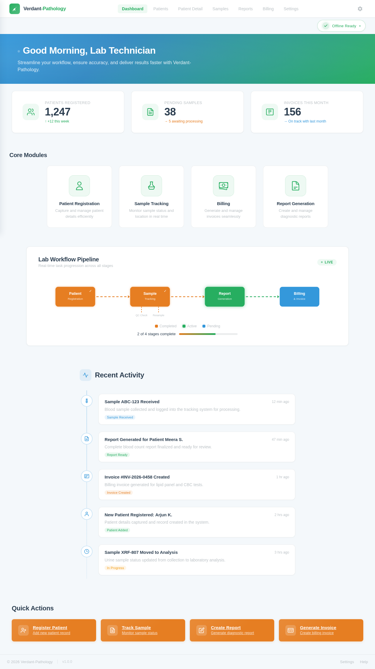This screenshot has height=669, width=375.
Task: Click the LIVE badge in workflow pipeline
Action: [327, 262]
